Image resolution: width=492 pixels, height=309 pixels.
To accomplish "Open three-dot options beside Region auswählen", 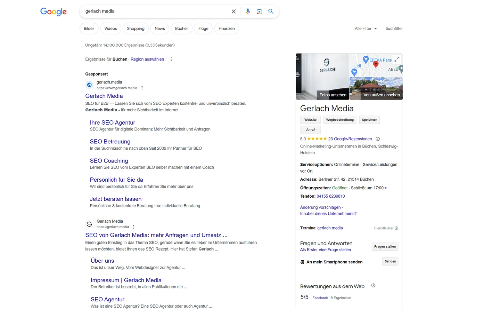I will (171, 59).
